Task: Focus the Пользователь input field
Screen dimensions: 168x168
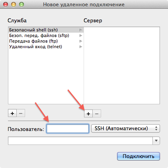Action: pos(68,129)
